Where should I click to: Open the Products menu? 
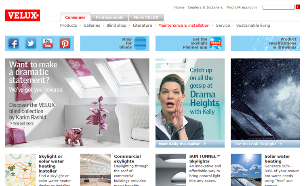(69, 25)
